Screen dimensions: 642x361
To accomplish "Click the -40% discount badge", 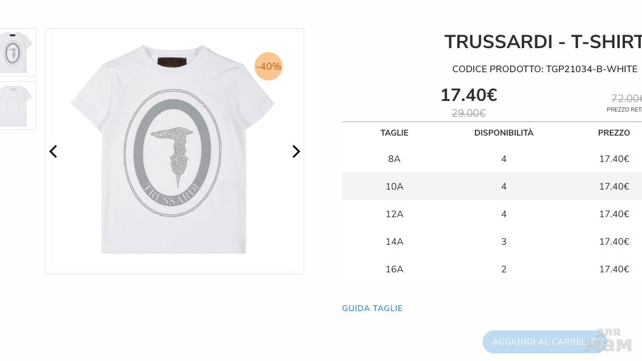I will pos(269,66).
